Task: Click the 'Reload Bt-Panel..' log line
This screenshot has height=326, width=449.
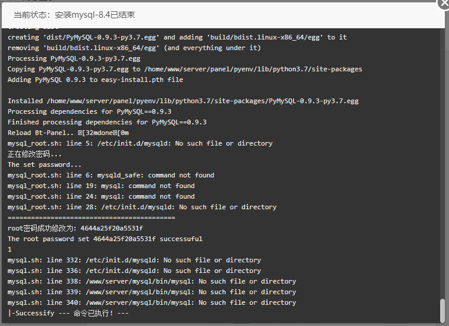Action: click(x=68, y=133)
